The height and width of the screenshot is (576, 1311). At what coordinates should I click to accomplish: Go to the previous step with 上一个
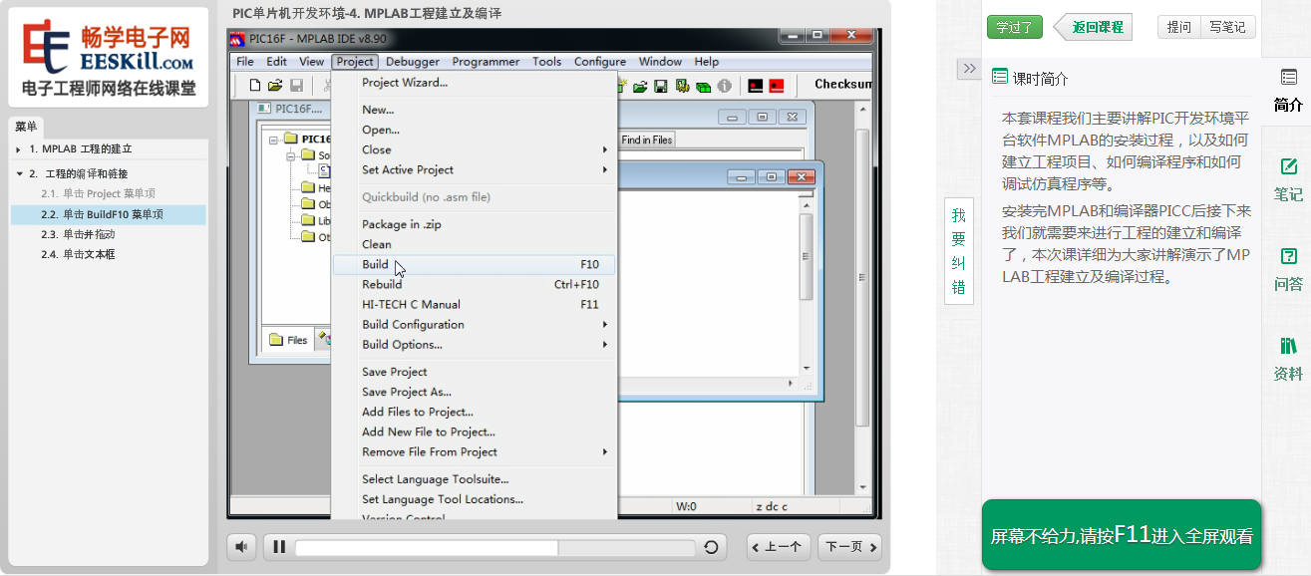coord(779,547)
